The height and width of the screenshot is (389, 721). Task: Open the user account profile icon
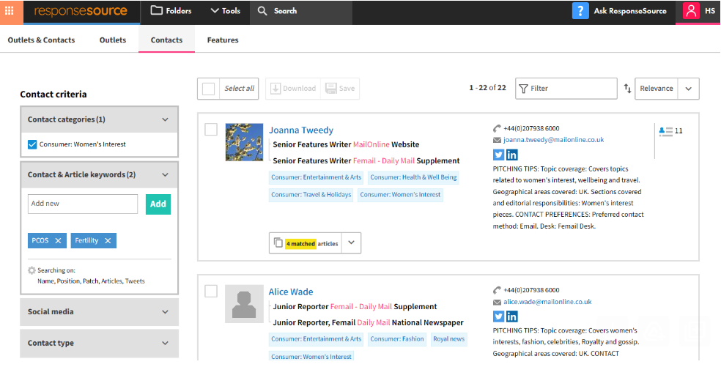click(691, 11)
